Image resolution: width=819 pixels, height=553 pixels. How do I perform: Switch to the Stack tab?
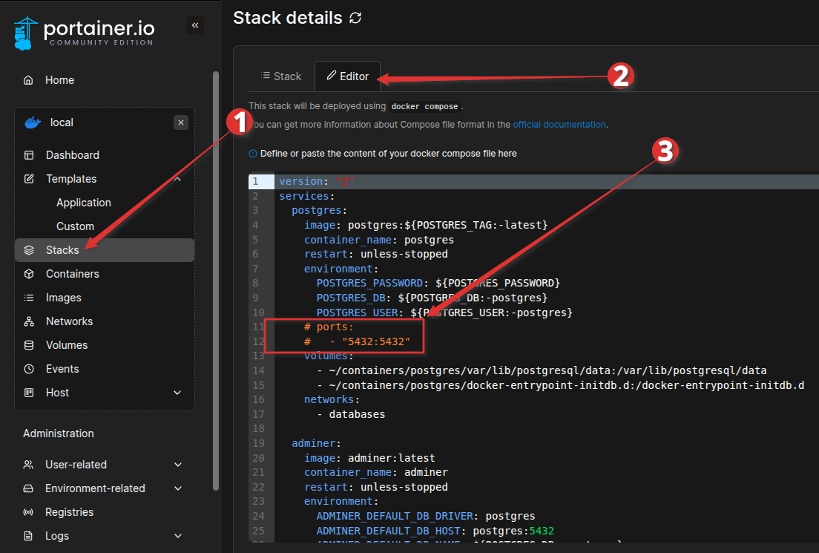pyautogui.click(x=281, y=76)
